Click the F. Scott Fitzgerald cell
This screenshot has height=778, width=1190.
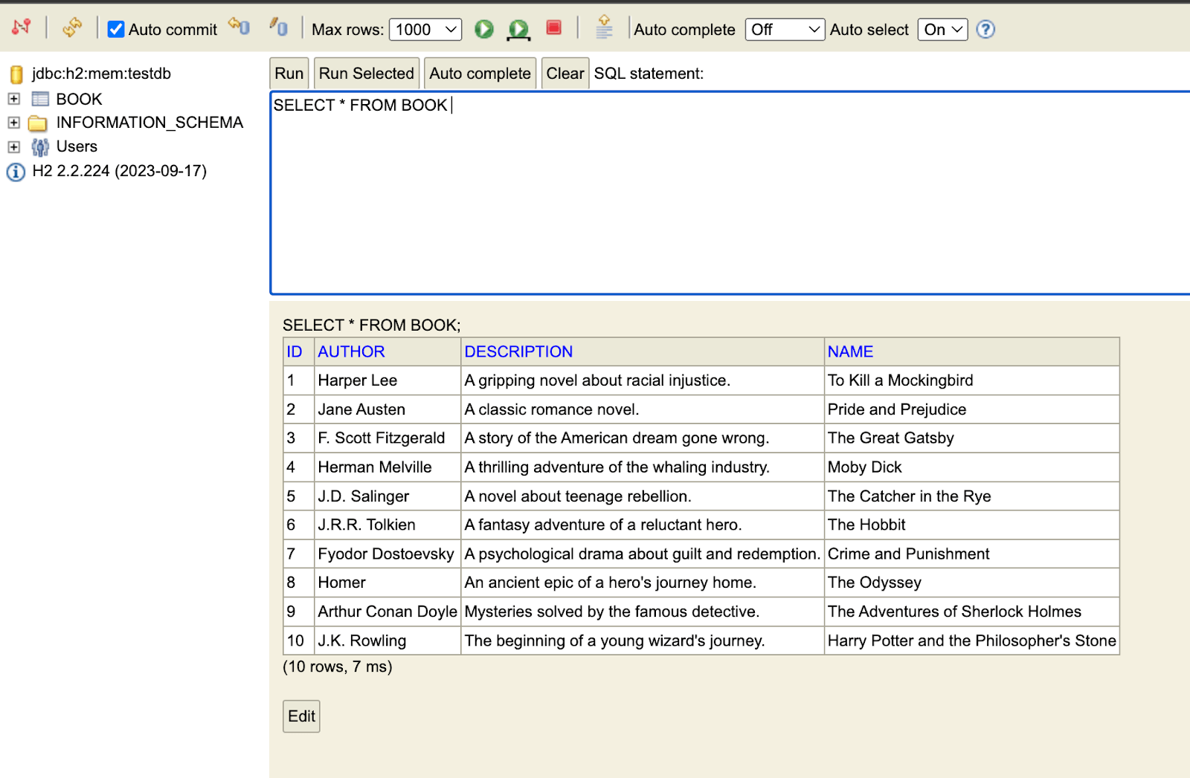[x=387, y=438]
